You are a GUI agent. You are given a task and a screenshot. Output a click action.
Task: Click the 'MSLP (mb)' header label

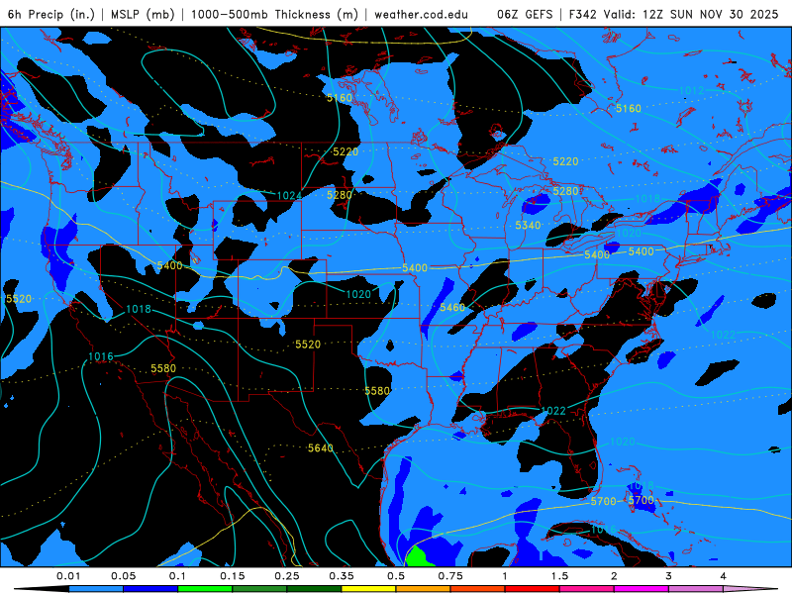[143, 14]
